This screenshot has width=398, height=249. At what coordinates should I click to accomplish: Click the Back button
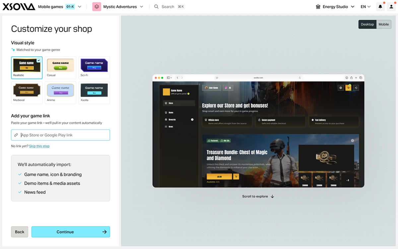[x=20, y=232]
